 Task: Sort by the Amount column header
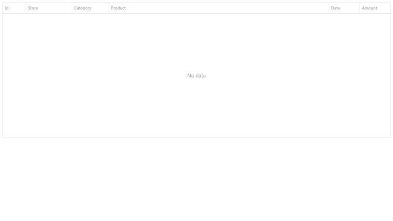tap(374, 8)
